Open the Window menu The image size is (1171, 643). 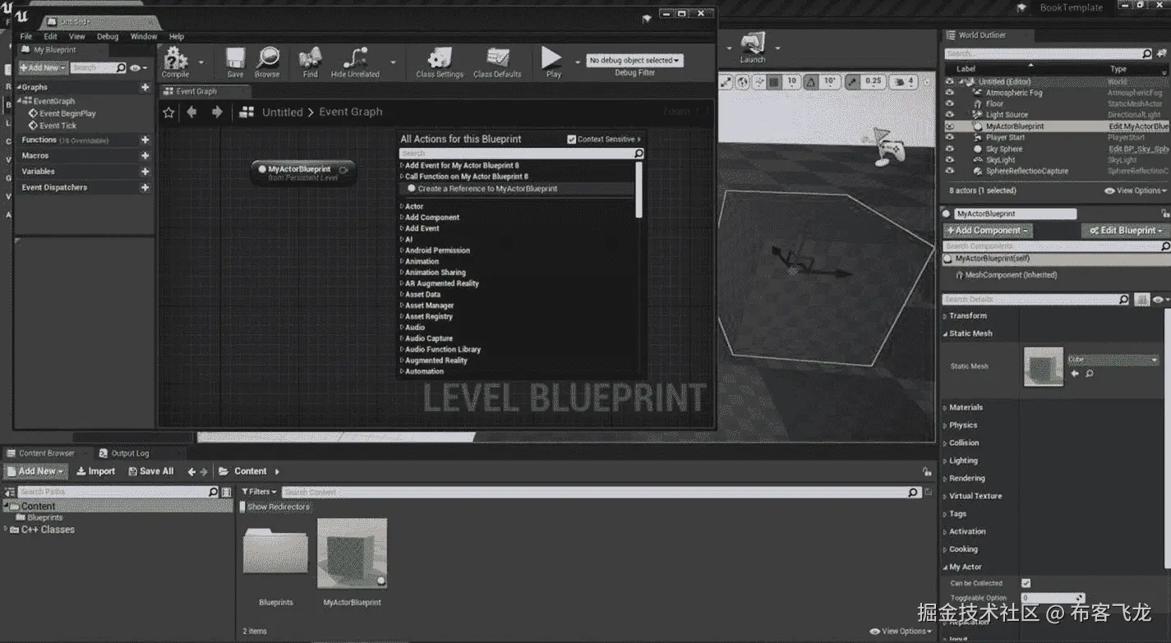[144, 36]
